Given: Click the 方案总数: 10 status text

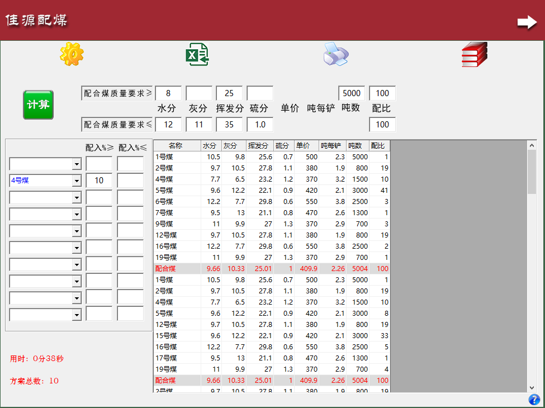Looking at the screenshot, I should click(x=34, y=381).
